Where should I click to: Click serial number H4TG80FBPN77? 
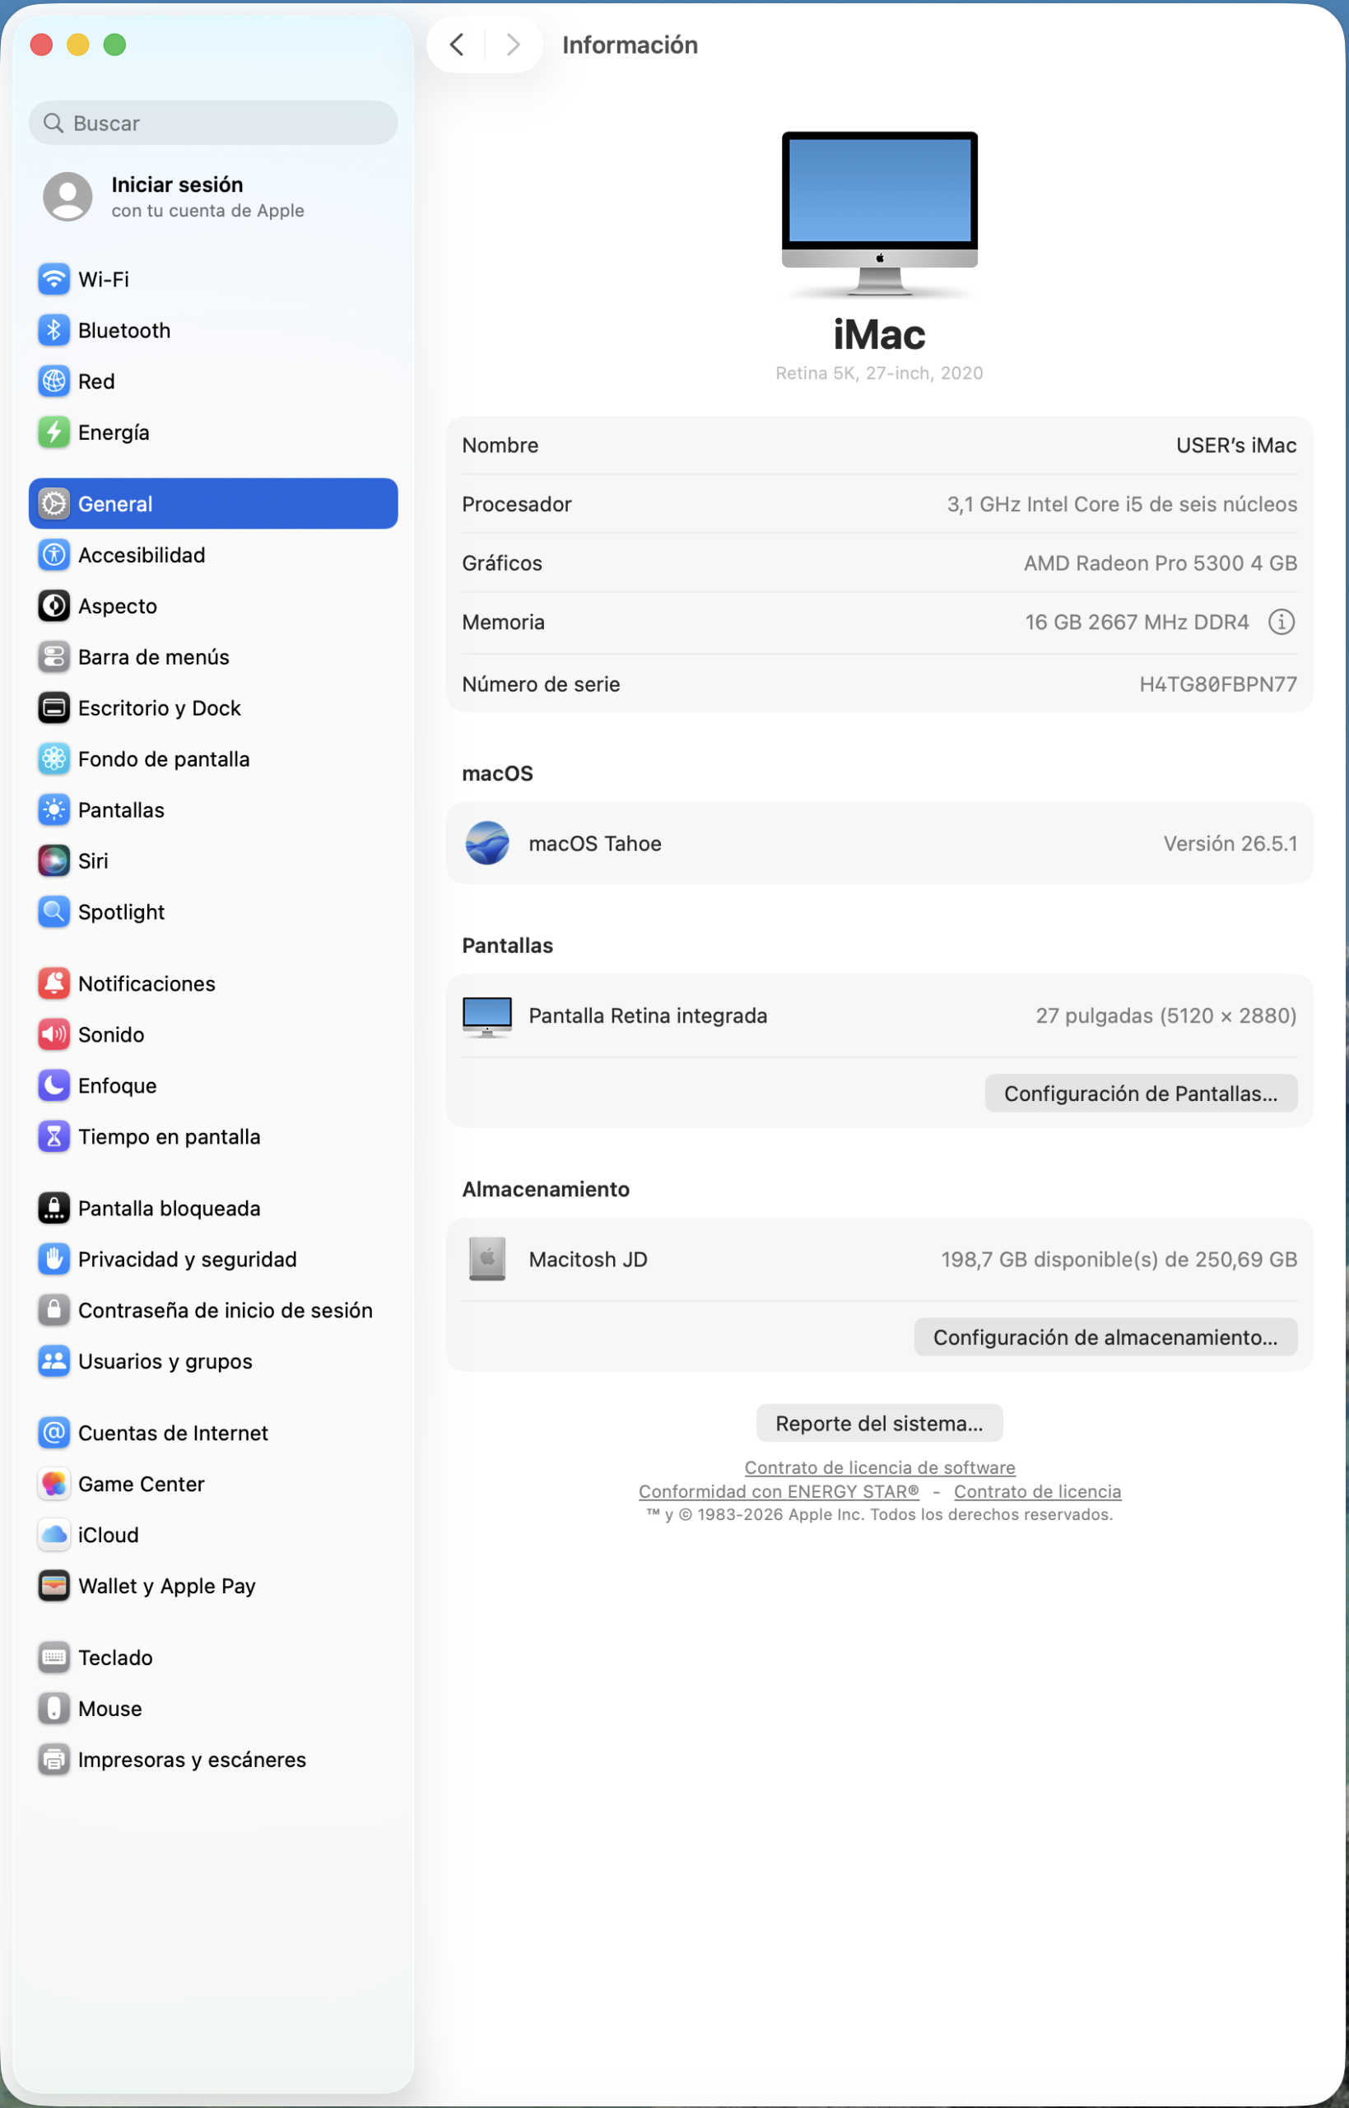[1217, 684]
